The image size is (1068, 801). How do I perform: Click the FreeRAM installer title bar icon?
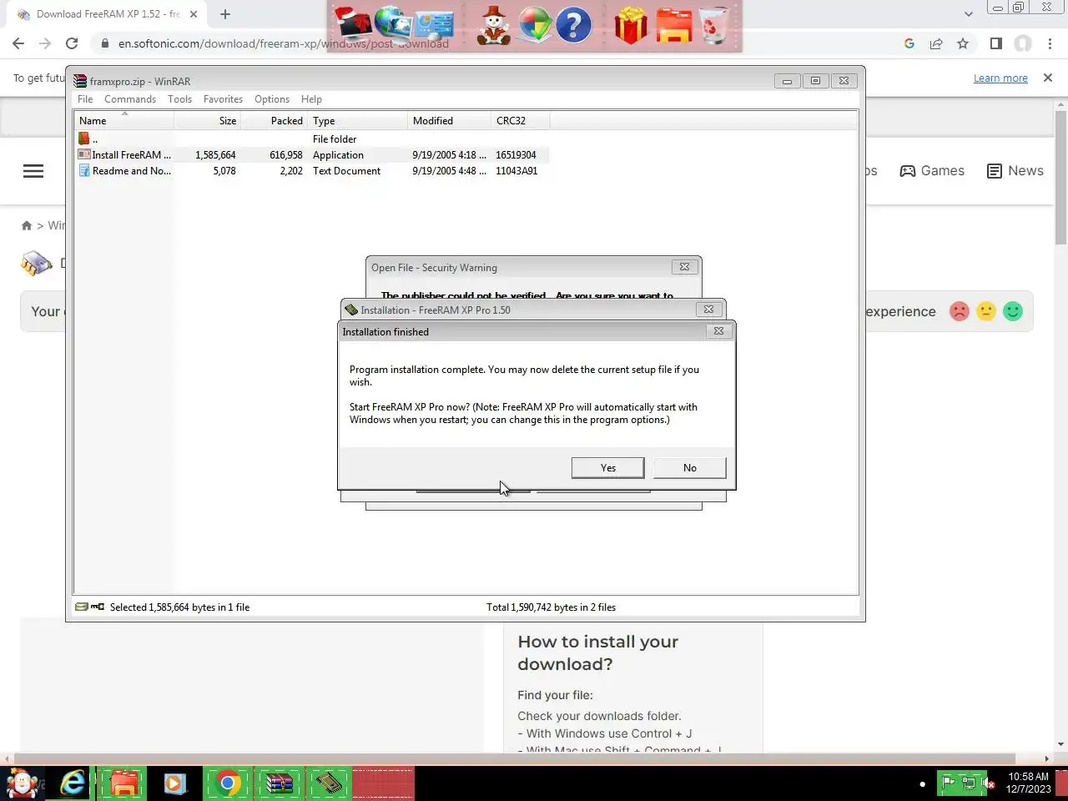351,310
